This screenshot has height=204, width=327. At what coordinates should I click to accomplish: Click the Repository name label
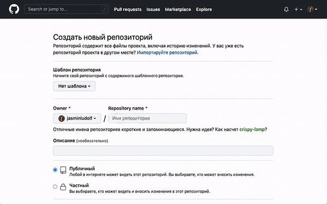126,108
